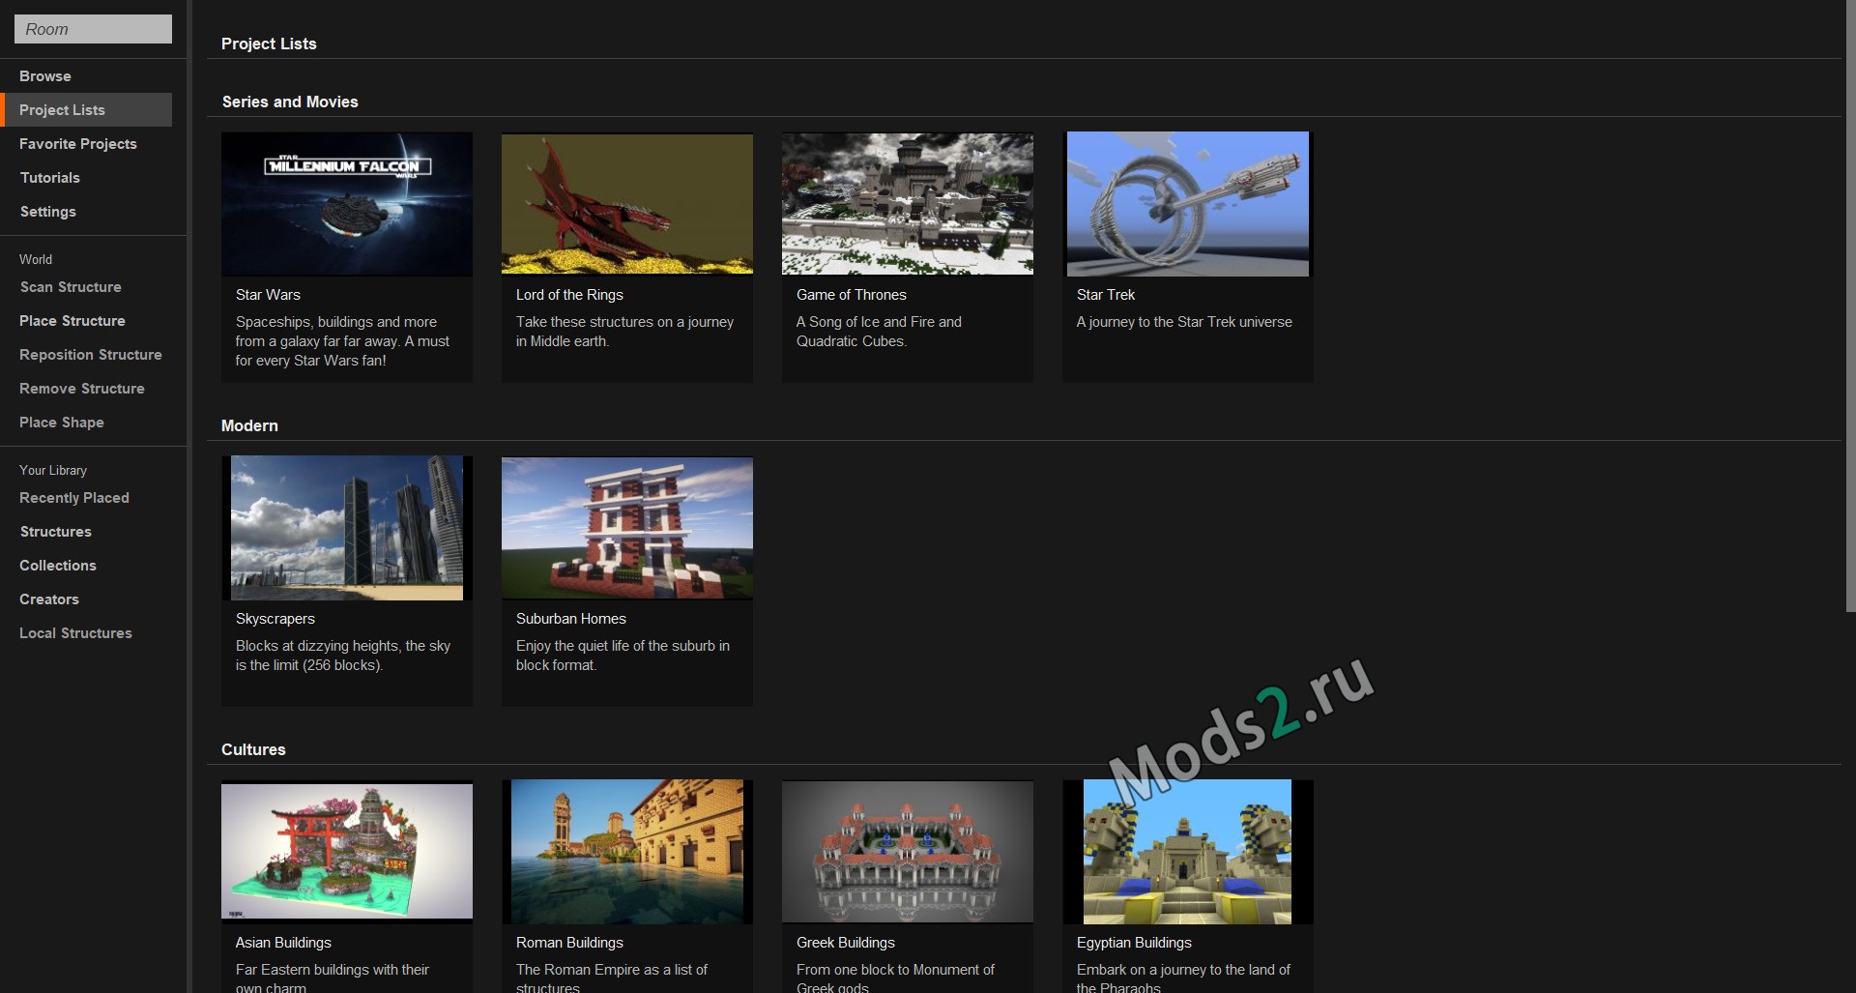Click the Cultures section heading
The image size is (1856, 993).
click(253, 750)
